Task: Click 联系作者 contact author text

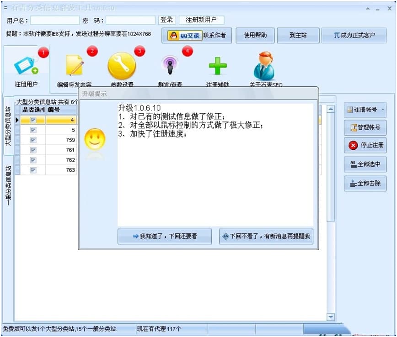Action: [215, 36]
